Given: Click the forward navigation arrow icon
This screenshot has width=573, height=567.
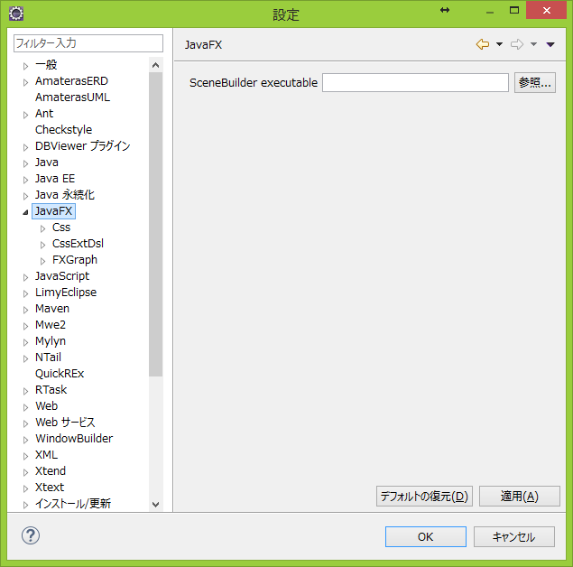Looking at the screenshot, I should click(517, 44).
